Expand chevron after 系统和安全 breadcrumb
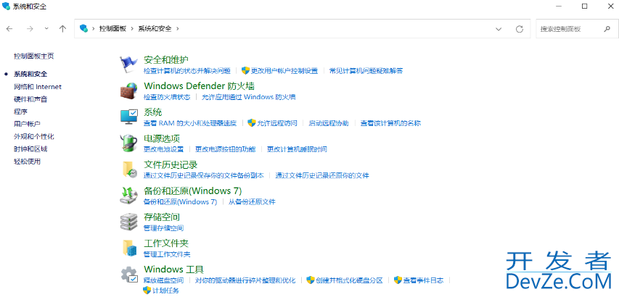This screenshot has width=619, height=297. [178, 29]
